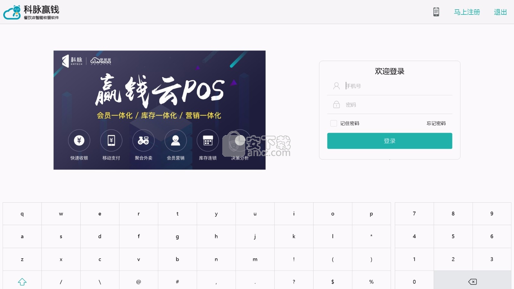Click the 移动支付 phone icon
This screenshot has width=514, height=289.
pos(111,140)
